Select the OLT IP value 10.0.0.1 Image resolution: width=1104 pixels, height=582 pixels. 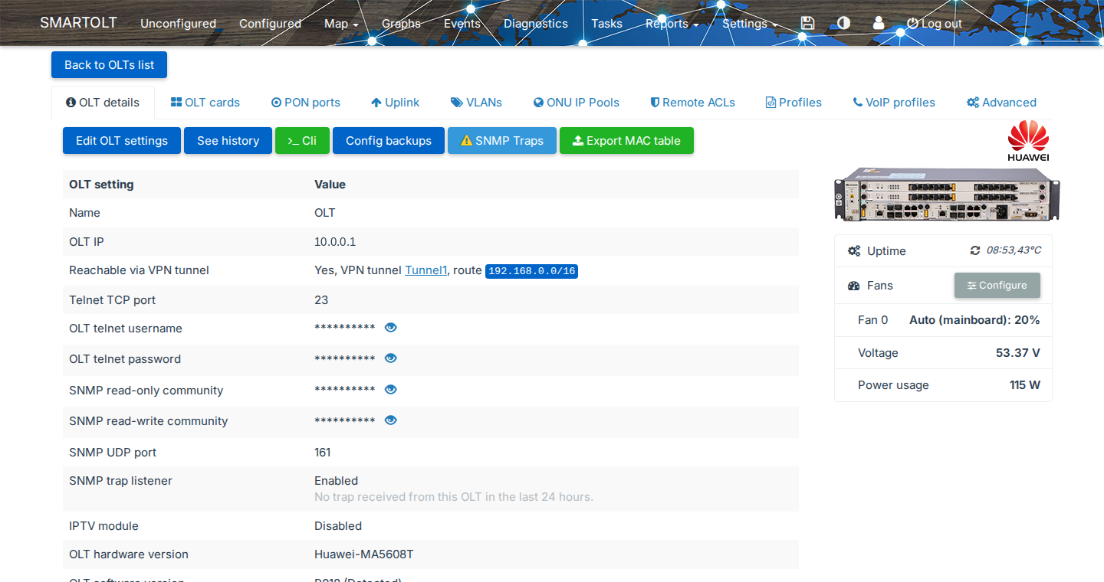[x=335, y=242]
